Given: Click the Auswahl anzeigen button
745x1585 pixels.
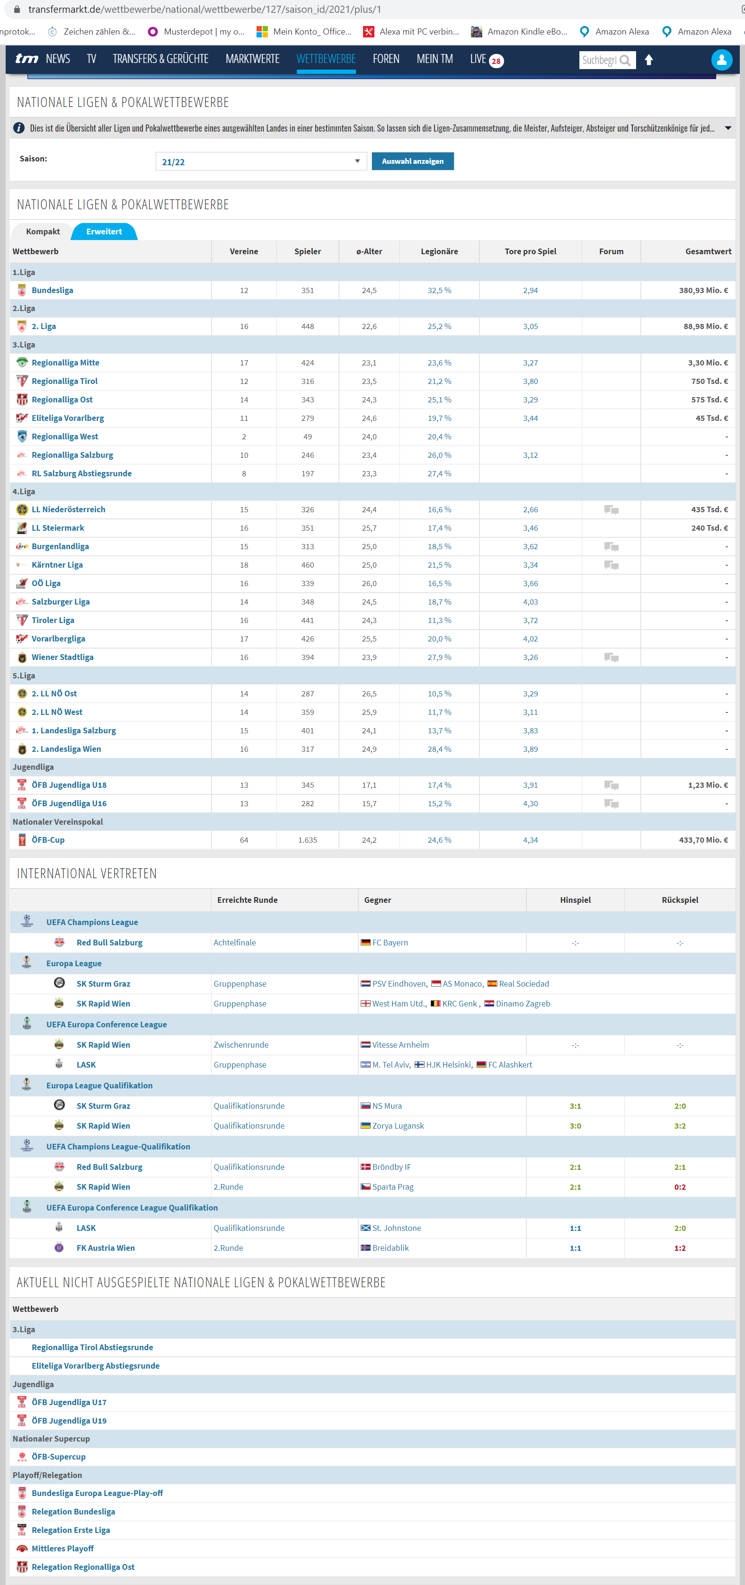Looking at the screenshot, I should [413, 161].
